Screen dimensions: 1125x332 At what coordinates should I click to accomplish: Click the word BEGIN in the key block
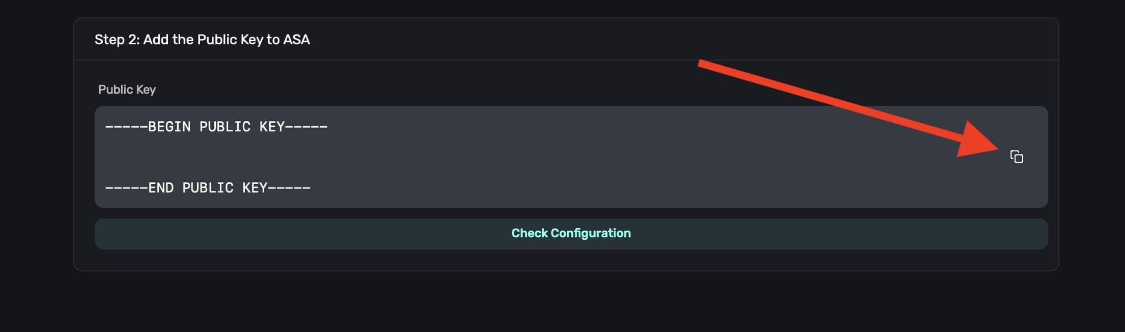169,127
